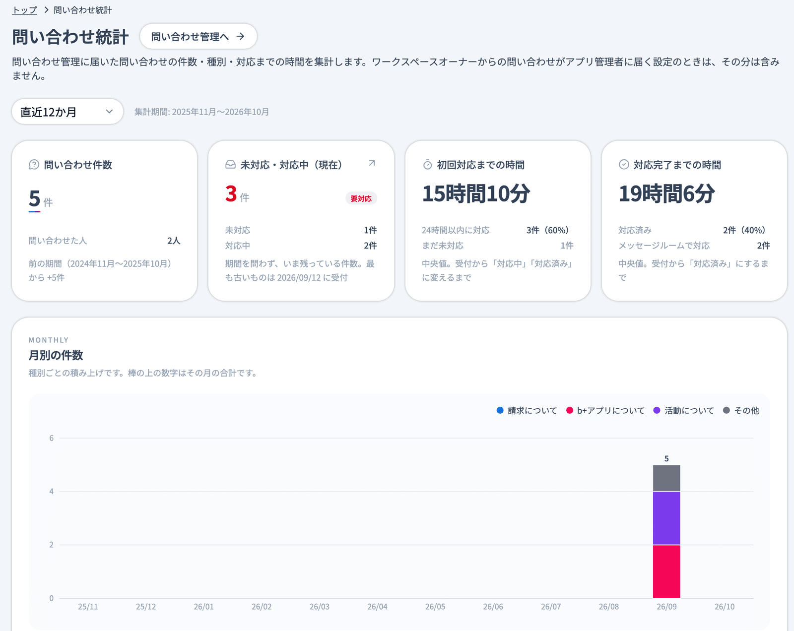Click the 19時間6分 completion time value

click(x=666, y=193)
